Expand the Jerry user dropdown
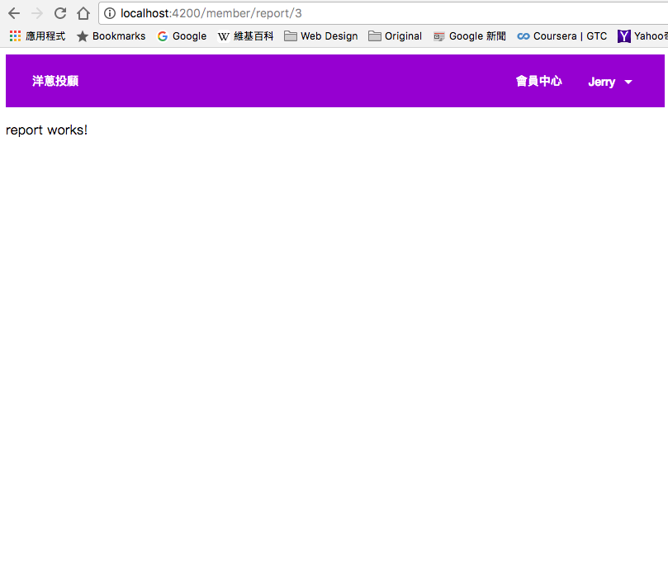The height and width of the screenshot is (576, 668). point(610,82)
